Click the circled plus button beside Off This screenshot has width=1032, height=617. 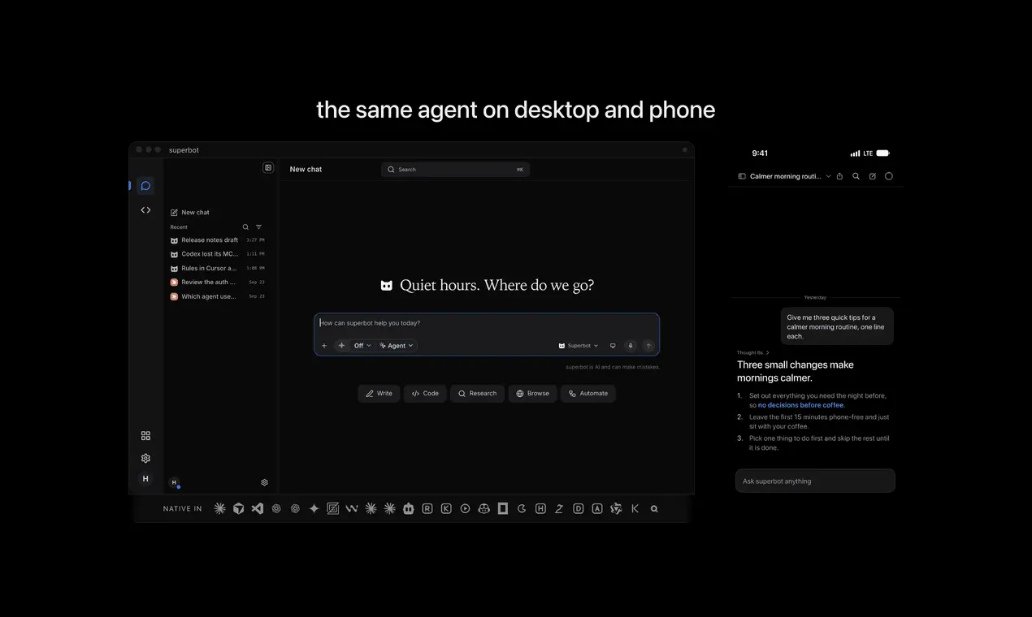341,346
